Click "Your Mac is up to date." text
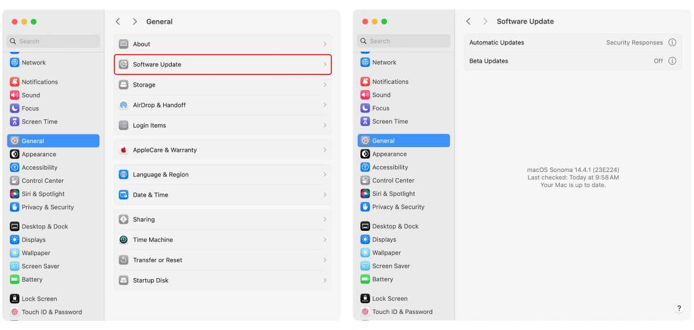Viewport: 694px width, 330px height. click(x=573, y=185)
